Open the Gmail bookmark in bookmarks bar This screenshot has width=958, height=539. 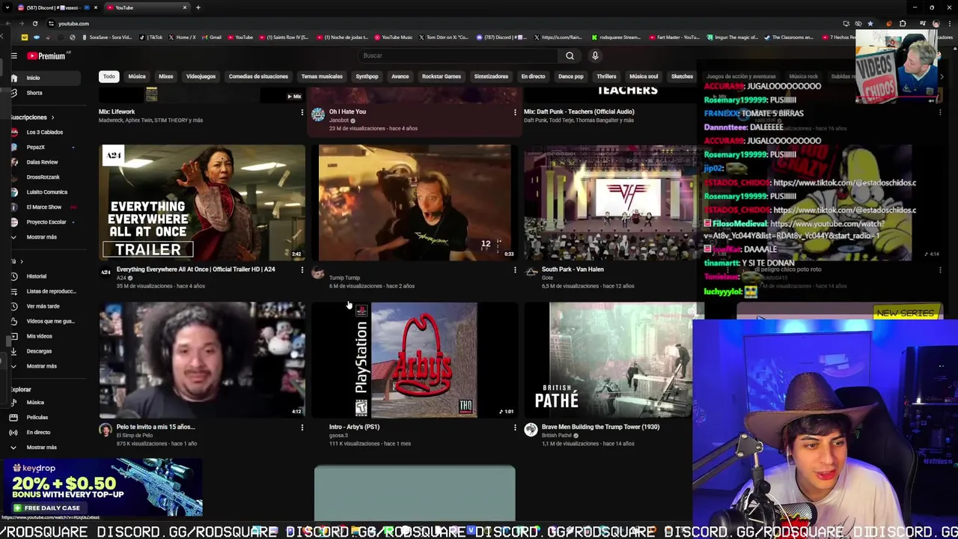[x=212, y=37]
